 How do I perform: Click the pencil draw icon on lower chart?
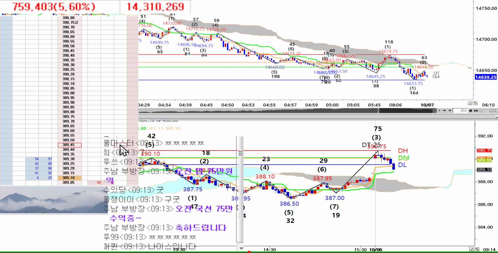(x=471, y=249)
